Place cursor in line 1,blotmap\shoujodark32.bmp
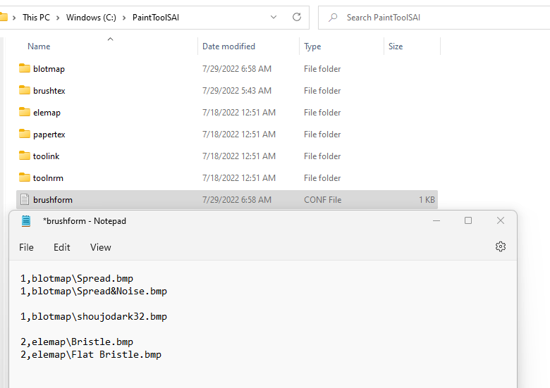This screenshot has width=550, height=388. coord(93,317)
